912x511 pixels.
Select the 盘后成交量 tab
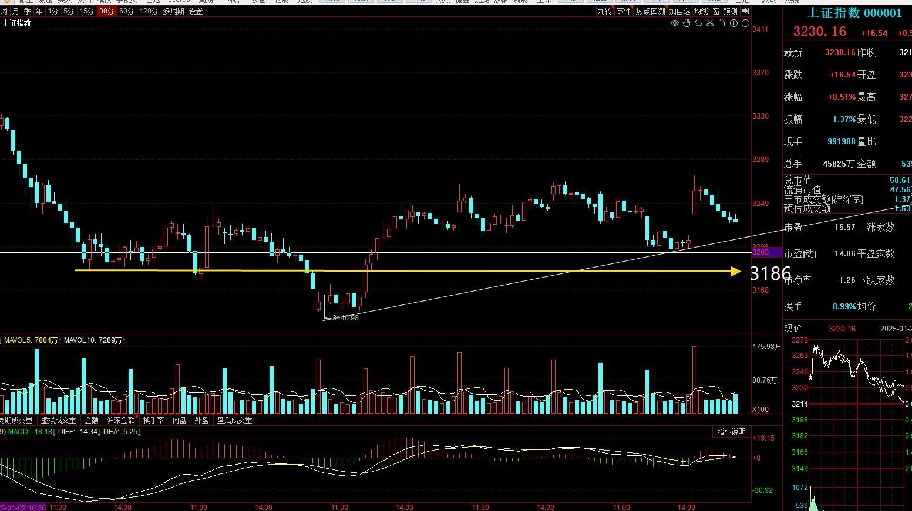click(x=234, y=420)
